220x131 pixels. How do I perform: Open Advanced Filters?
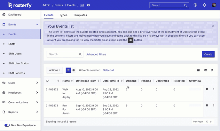[96, 55]
